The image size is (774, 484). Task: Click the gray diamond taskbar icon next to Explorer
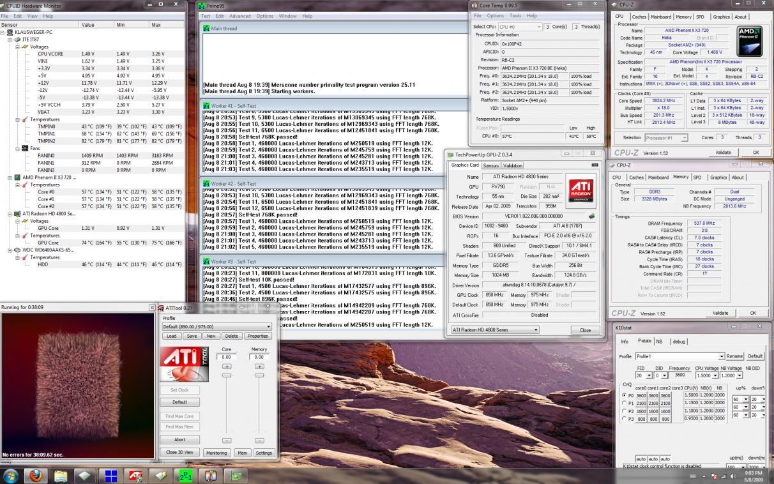point(86,476)
